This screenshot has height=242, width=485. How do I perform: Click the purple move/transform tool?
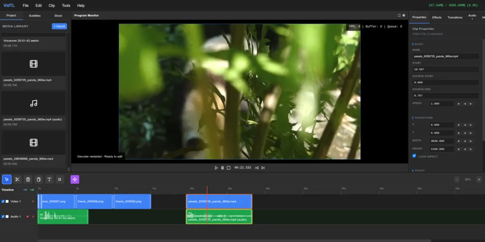[75, 179]
